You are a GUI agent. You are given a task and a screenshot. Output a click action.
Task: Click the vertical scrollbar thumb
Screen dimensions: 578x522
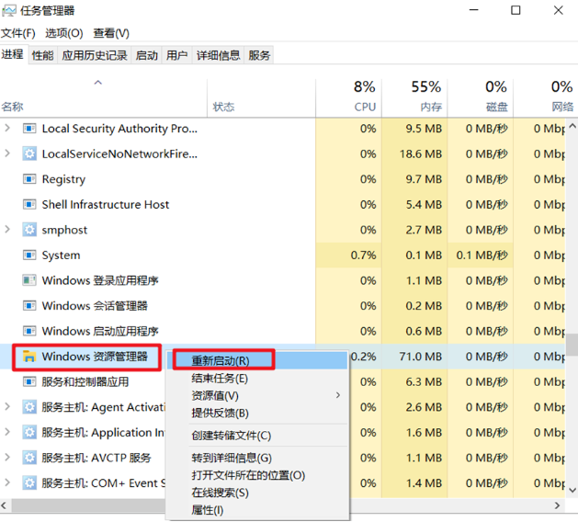572,345
